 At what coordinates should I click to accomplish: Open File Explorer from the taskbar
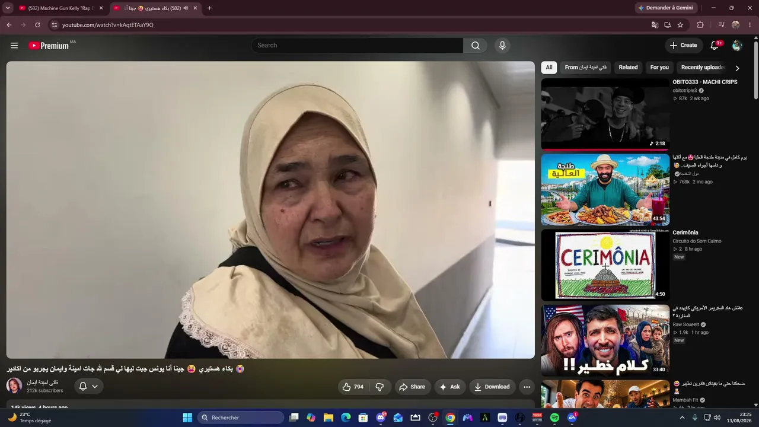329,418
